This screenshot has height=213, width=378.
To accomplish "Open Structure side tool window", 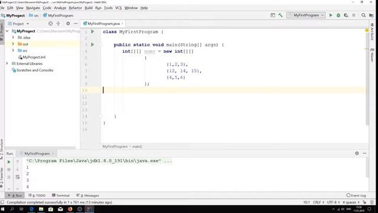I will pos(2,149).
